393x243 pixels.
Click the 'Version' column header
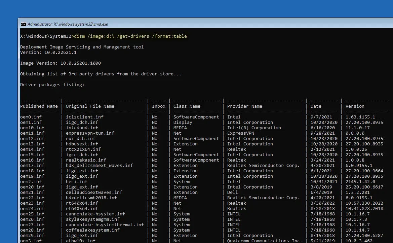[x=355, y=106]
